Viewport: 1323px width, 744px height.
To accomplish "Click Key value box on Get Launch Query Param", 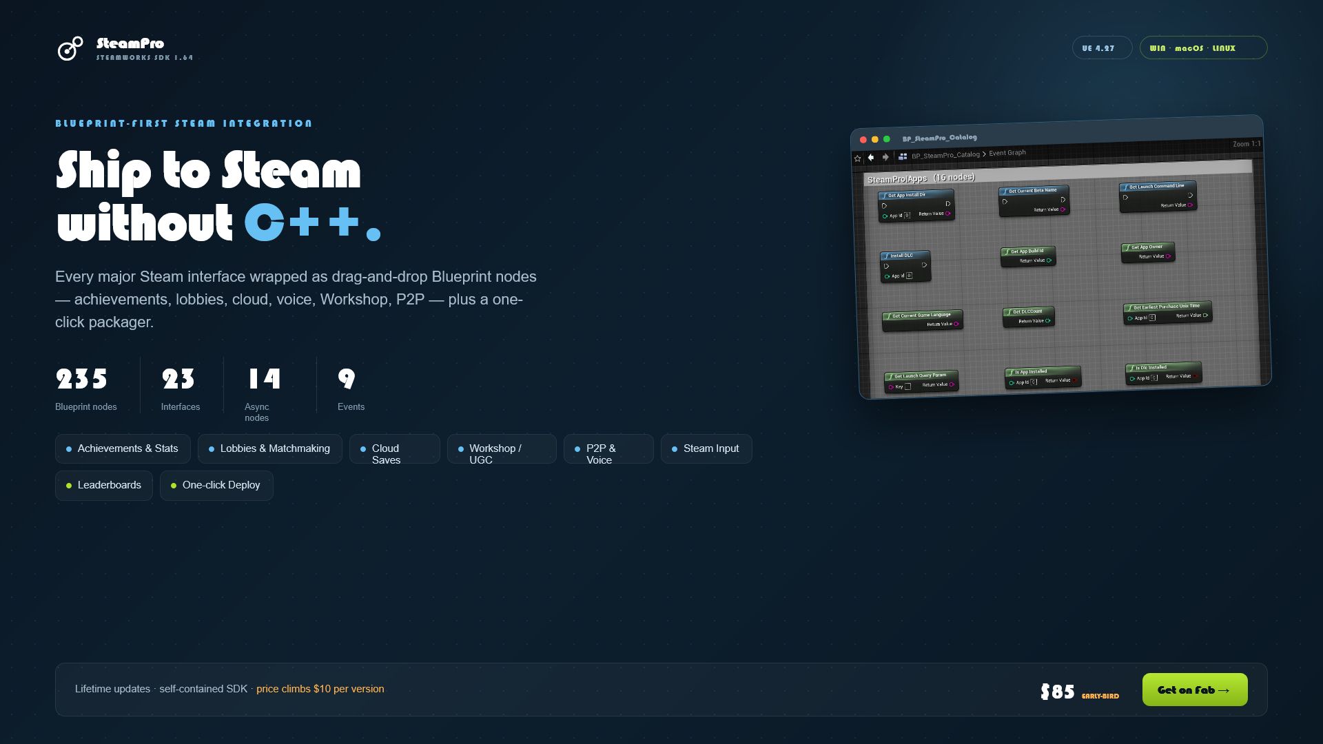I will click(x=907, y=386).
